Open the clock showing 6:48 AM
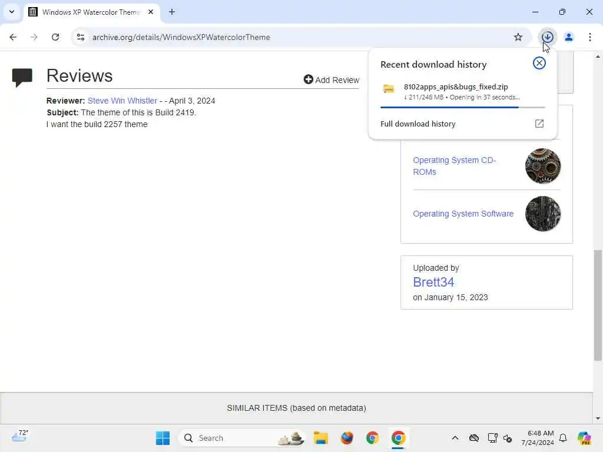603x452 pixels. pyautogui.click(x=538, y=438)
